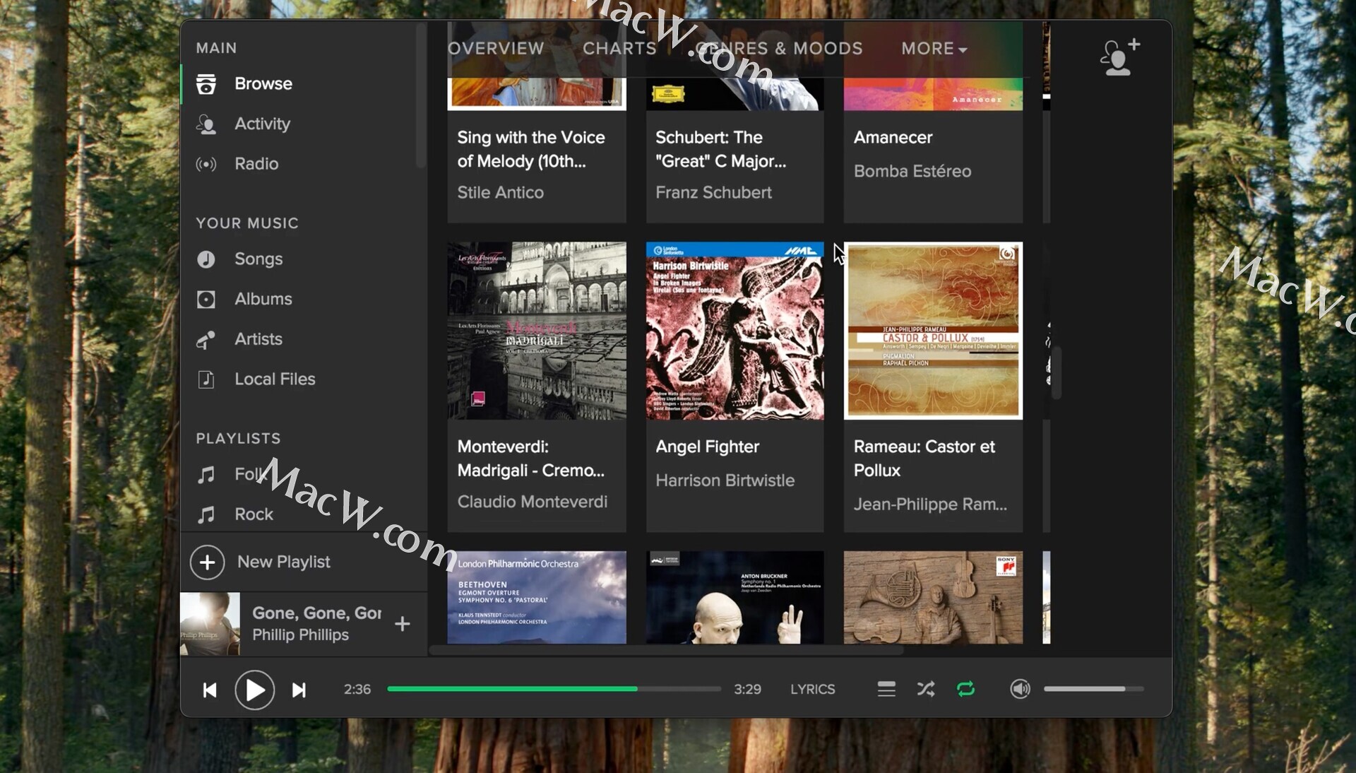Open the Angel Fighter title
Viewport: 1356px width, 773px height.
point(707,447)
